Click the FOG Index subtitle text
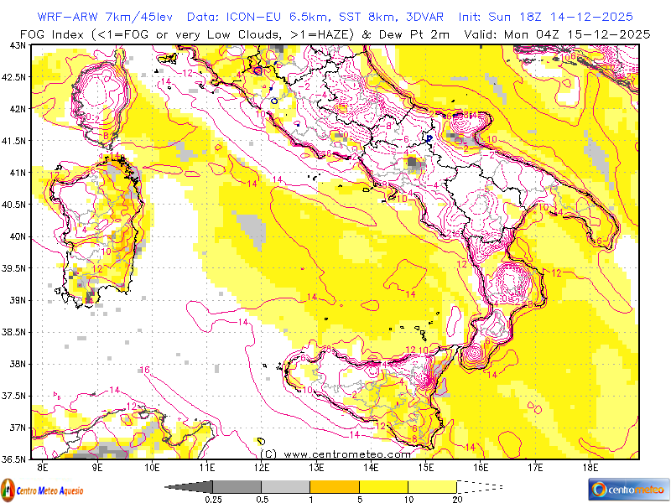Screen dimensions: 671x503 (x=235, y=34)
